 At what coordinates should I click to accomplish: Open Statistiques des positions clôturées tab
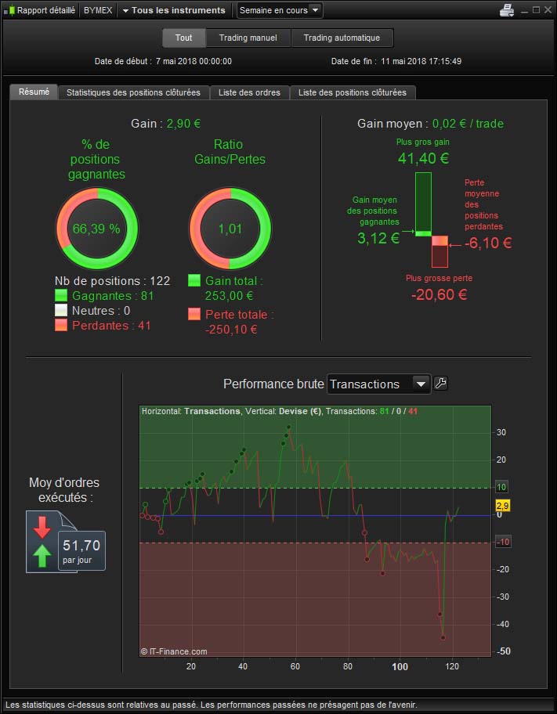[x=133, y=92]
